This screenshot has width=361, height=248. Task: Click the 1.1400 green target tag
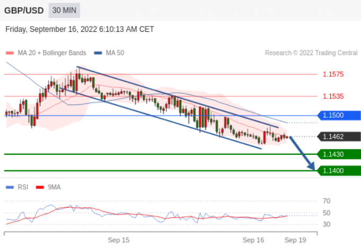tap(339, 171)
